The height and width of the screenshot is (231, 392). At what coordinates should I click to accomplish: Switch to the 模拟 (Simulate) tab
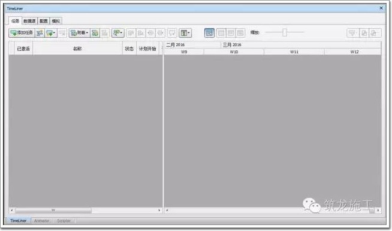56,21
